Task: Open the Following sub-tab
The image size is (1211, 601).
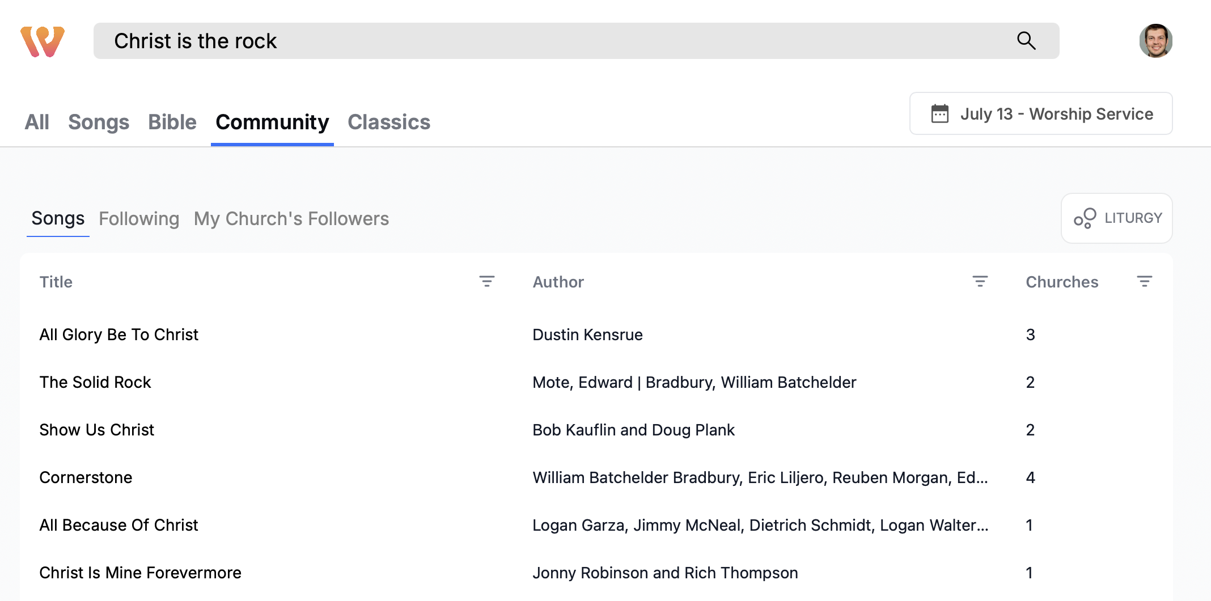Action: tap(139, 218)
